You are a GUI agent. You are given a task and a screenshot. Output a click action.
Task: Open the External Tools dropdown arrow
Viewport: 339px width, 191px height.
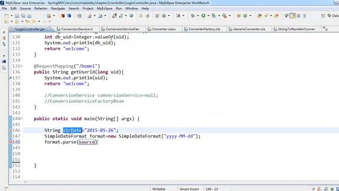[x=229, y=15]
